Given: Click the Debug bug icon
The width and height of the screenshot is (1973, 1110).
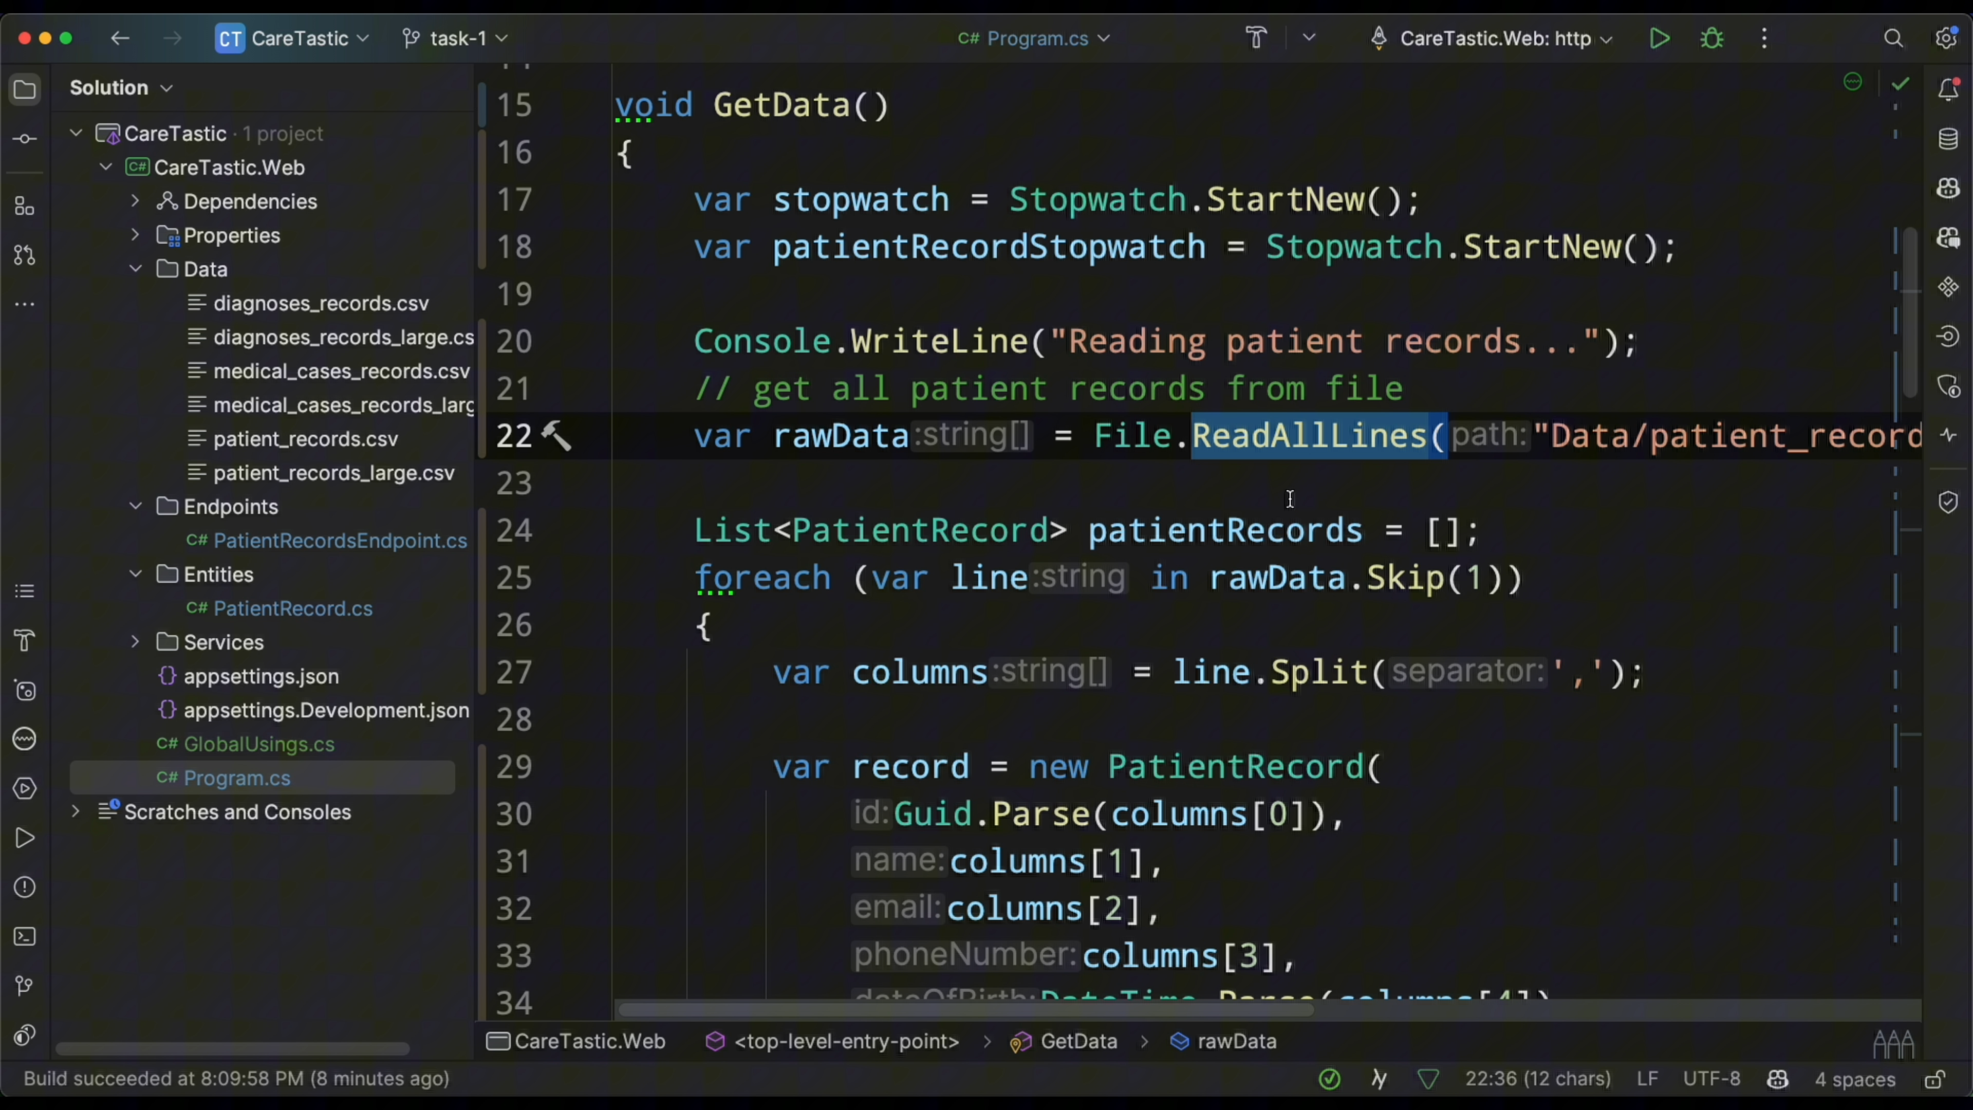Looking at the screenshot, I should (1712, 39).
